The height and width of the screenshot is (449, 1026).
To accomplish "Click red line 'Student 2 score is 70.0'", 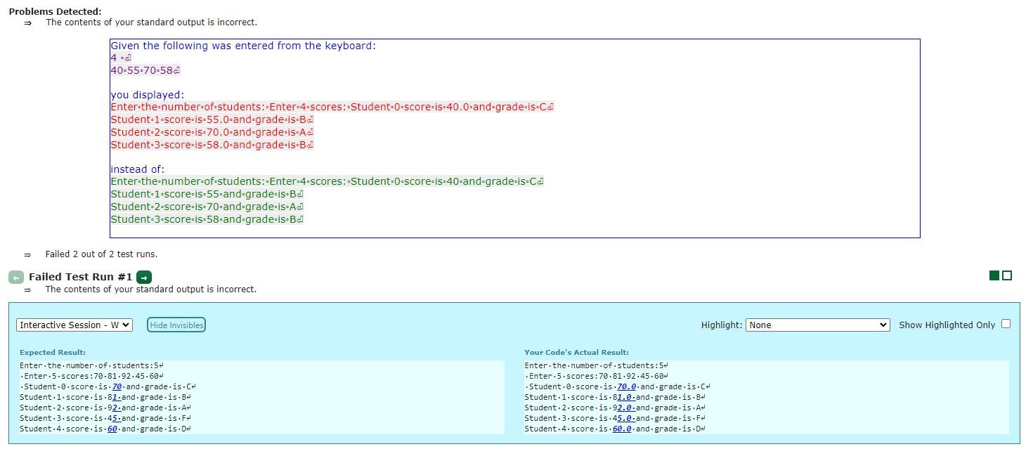I will pos(212,132).
